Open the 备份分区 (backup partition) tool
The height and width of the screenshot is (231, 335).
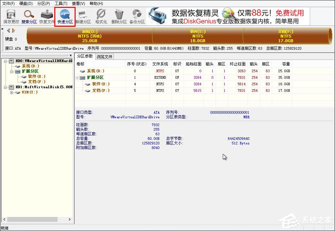point(138,15)
